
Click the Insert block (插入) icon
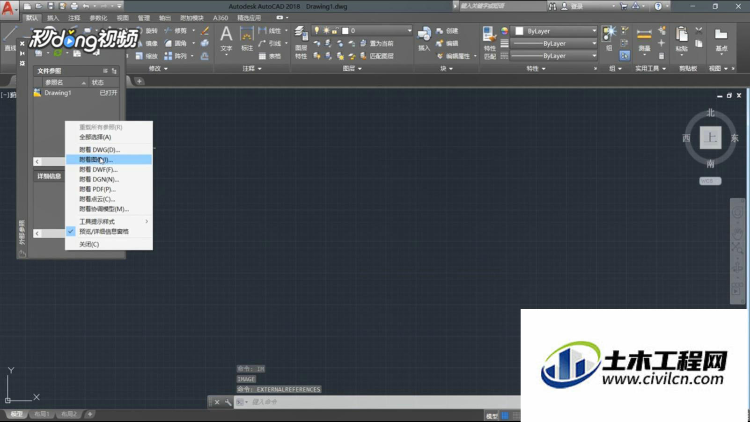click(424, 38)
